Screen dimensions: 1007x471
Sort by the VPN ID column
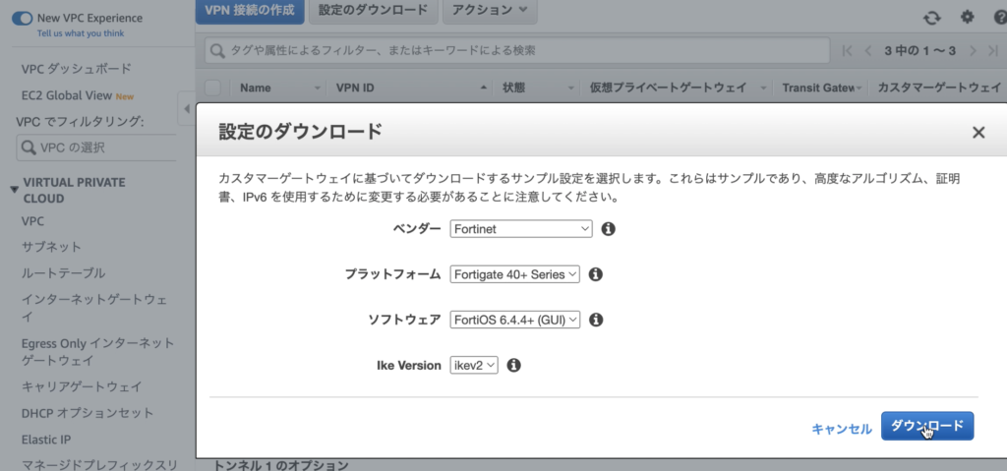[x=409, y=88]
